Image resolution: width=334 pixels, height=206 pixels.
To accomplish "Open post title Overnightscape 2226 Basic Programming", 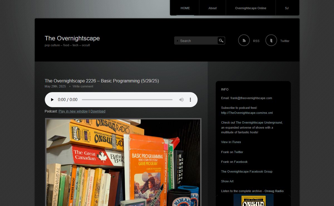I will [102, 81].
